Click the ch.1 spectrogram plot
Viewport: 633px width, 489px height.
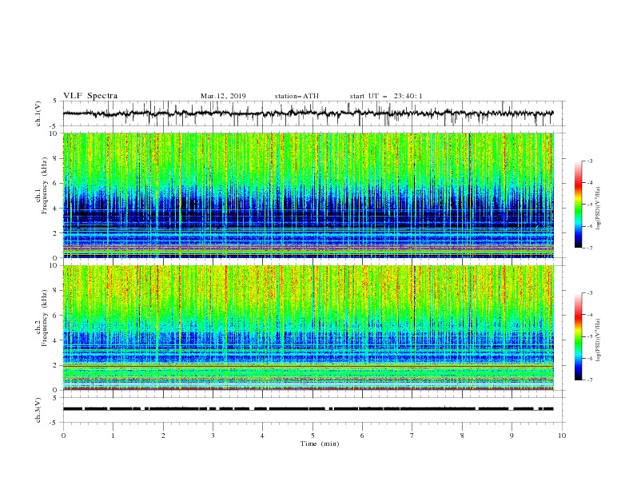pyautogui.click(x=309, y=195)
